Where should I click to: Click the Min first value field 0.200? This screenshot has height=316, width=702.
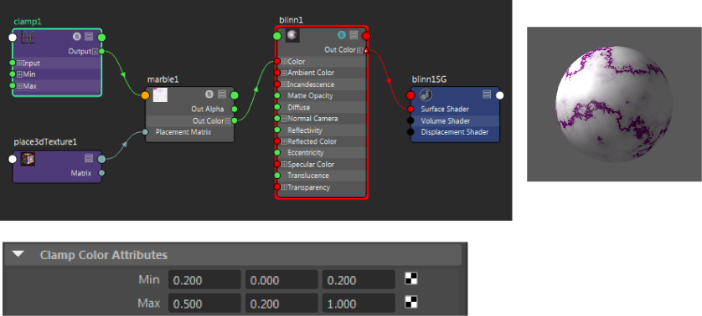(204, 280)
